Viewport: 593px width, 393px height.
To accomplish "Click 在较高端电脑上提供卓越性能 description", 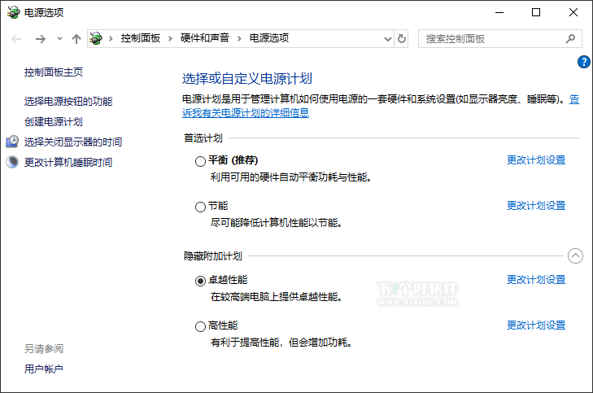I will click(x=277, y=296).
